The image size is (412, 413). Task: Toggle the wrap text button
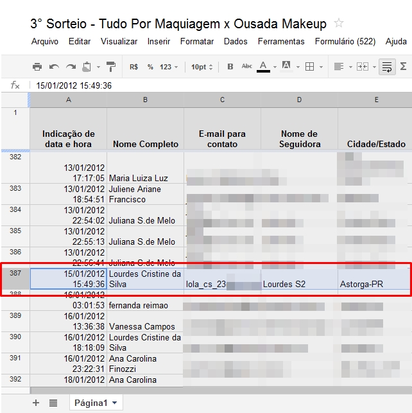tap(387, 67)
